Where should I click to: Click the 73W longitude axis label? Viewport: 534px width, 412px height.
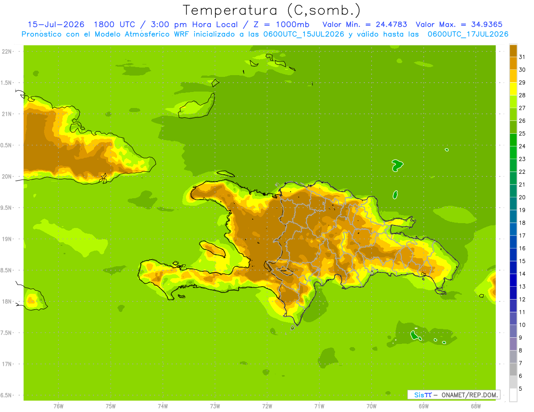click(215, 406)
